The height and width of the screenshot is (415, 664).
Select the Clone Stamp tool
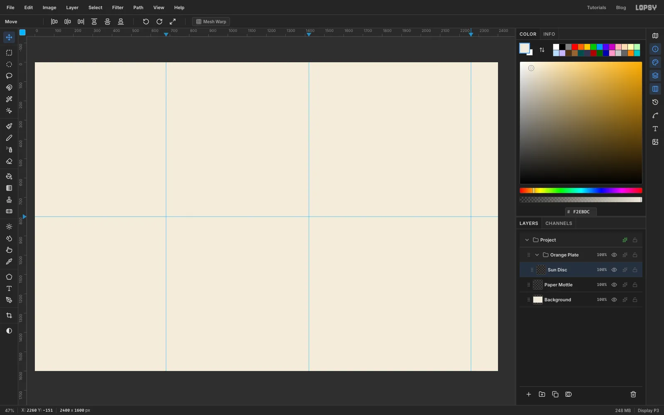tap(9, 200)
